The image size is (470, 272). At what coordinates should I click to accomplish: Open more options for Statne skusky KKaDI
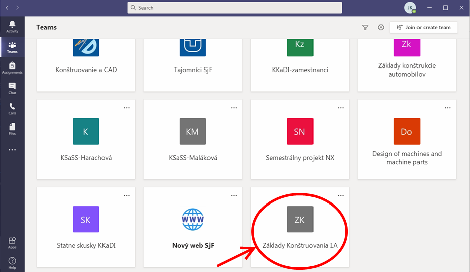click(127, 195)
